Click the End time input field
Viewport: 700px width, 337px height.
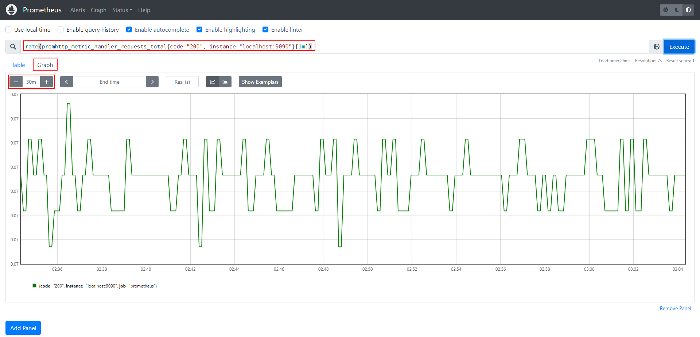[109, 82]
